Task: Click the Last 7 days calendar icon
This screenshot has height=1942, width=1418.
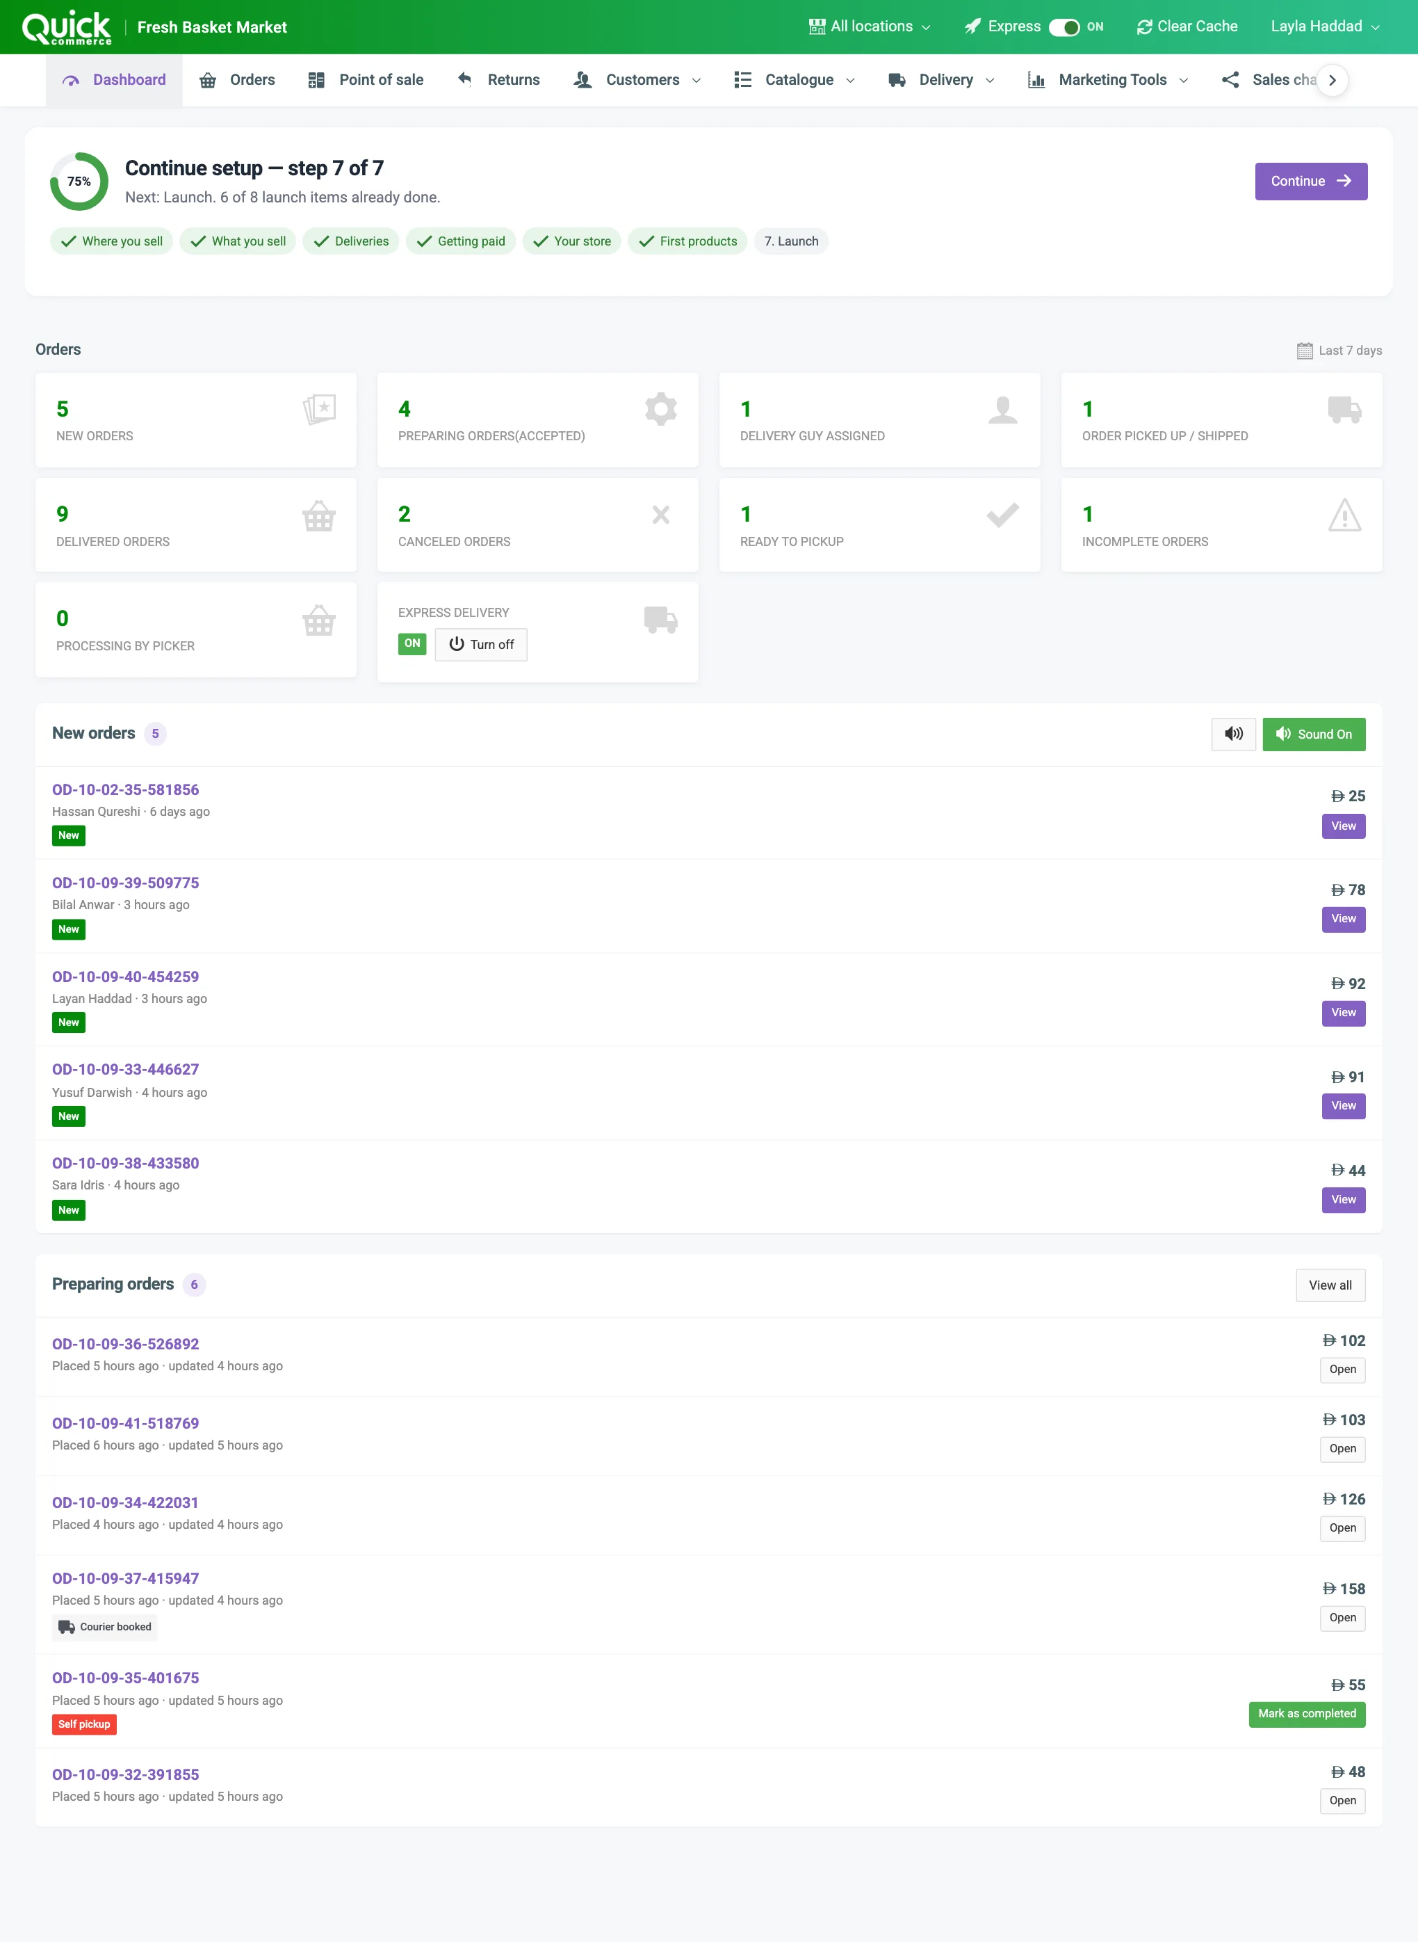Action: click(x=1304, y=351)
